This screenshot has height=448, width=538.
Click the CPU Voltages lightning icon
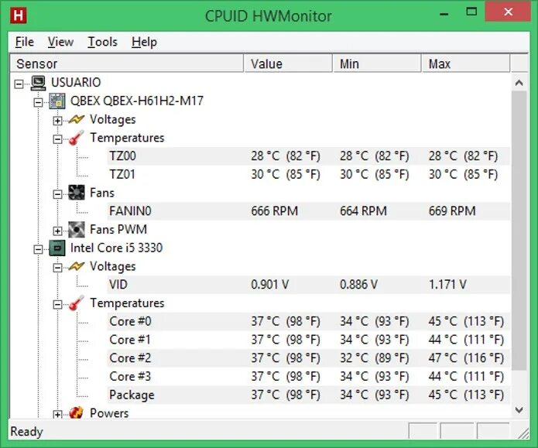(x=76, y=266)
